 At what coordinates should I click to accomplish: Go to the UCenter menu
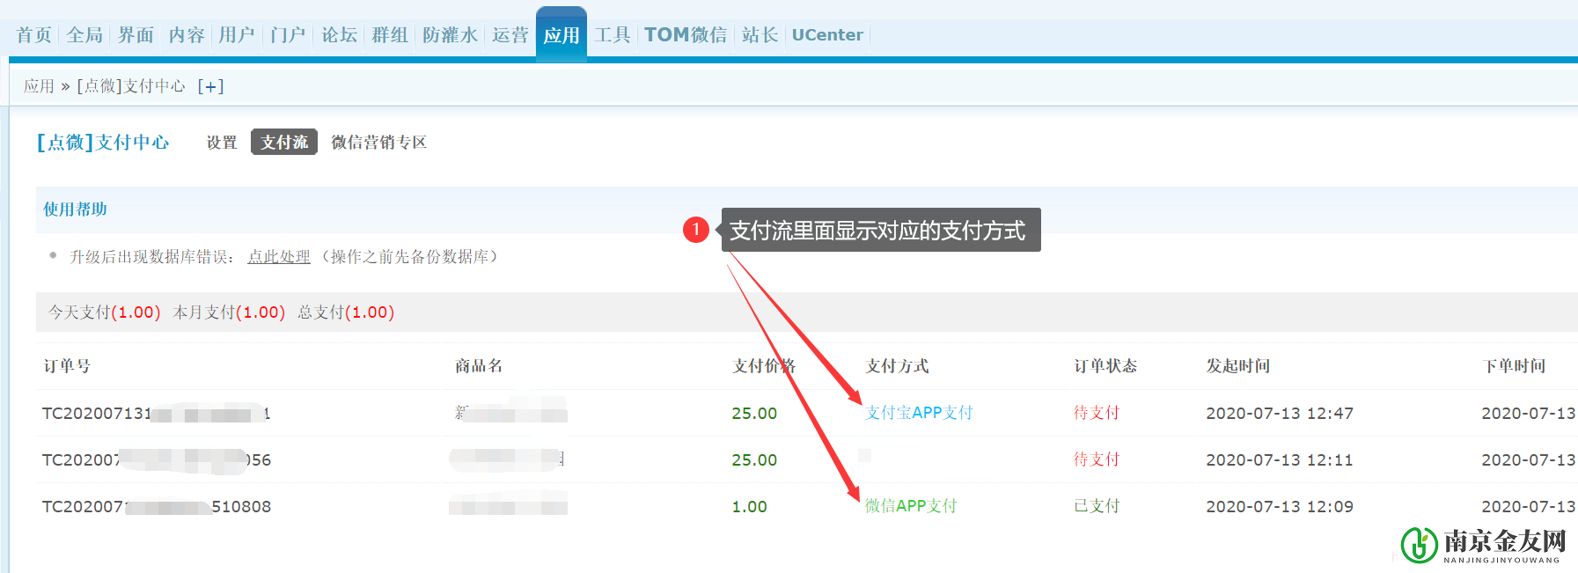click(826, 35)
